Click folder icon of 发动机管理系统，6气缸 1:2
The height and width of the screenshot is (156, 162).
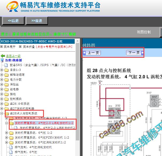11,133
